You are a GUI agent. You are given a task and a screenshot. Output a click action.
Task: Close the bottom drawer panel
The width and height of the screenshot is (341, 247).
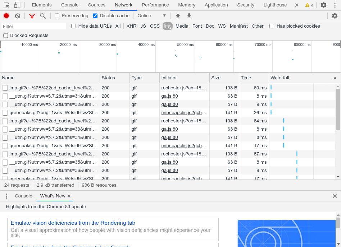click(335, 196)
